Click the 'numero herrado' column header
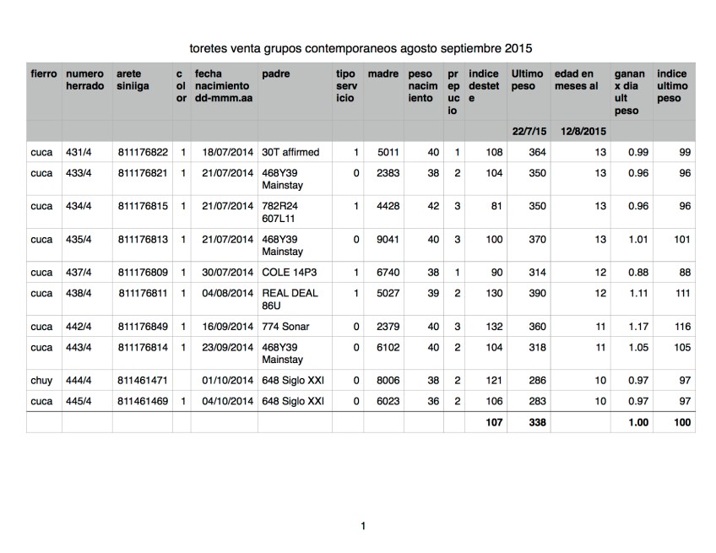The width and height of the screenshot is (716, 553). point(86,80)
